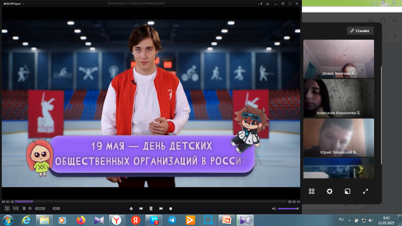
Task: Open search in the chat window
Action: coord(383,21)
